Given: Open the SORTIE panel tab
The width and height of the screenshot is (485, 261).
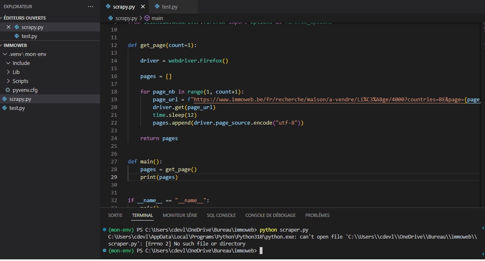Looking at the screenshot, I should click(115, 215).
